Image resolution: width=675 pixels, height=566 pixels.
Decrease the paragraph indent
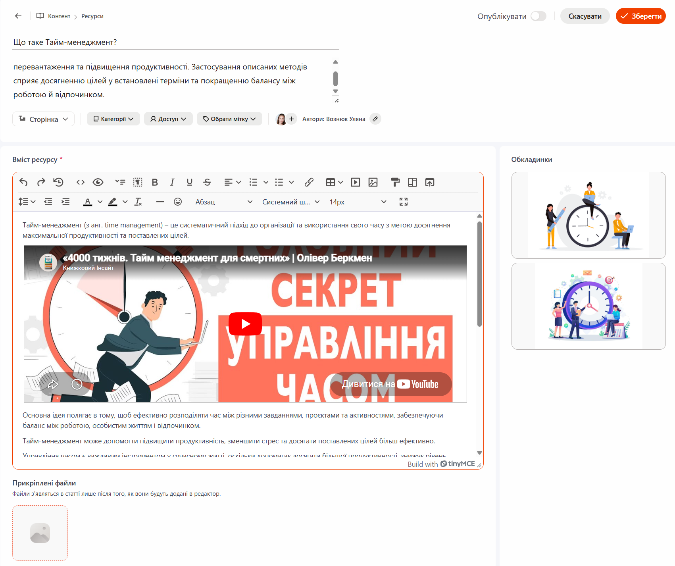[x=48, y=202]
